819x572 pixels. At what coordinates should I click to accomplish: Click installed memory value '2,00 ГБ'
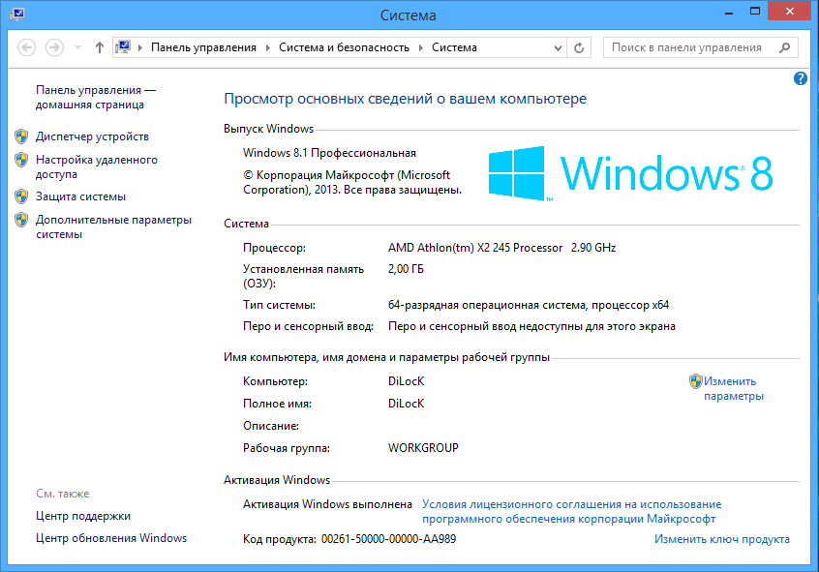406,269
